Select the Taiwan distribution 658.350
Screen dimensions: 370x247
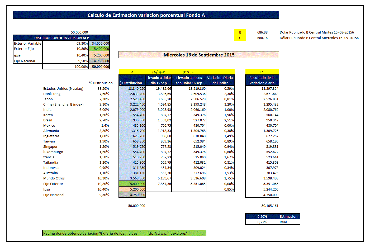(x=139, y=141)
